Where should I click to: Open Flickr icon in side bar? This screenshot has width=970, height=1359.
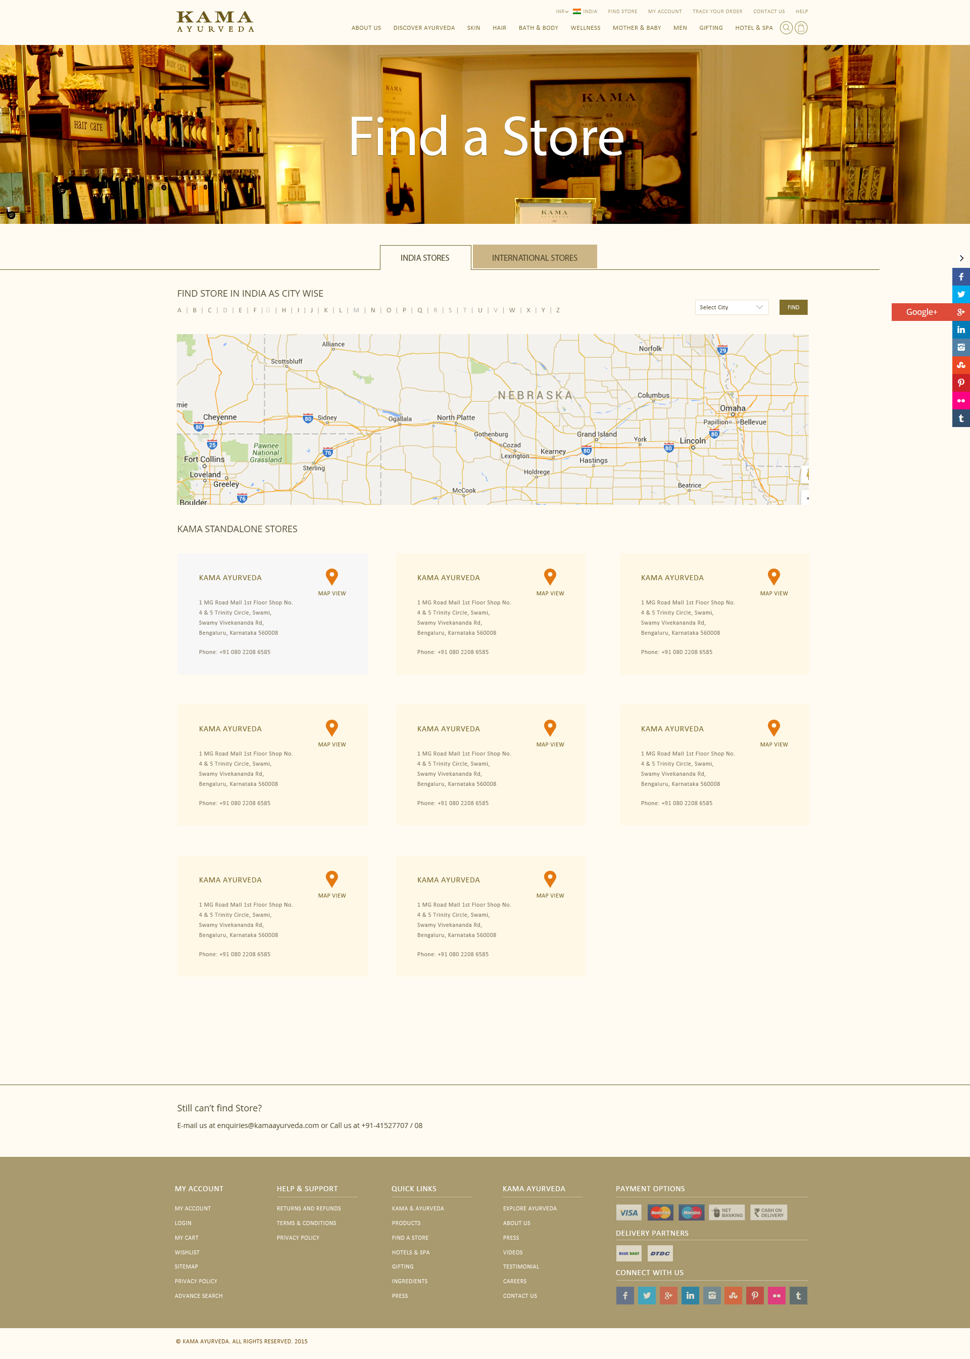961,400
